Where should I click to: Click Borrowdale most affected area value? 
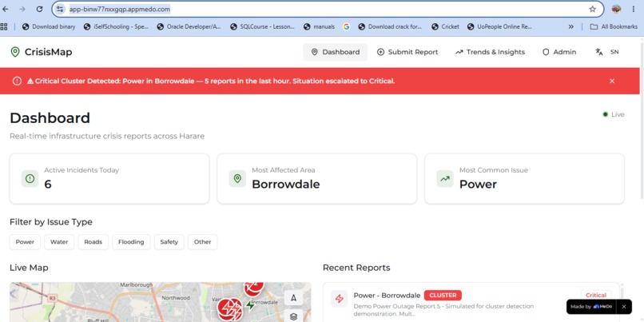[x=285, y=185]
